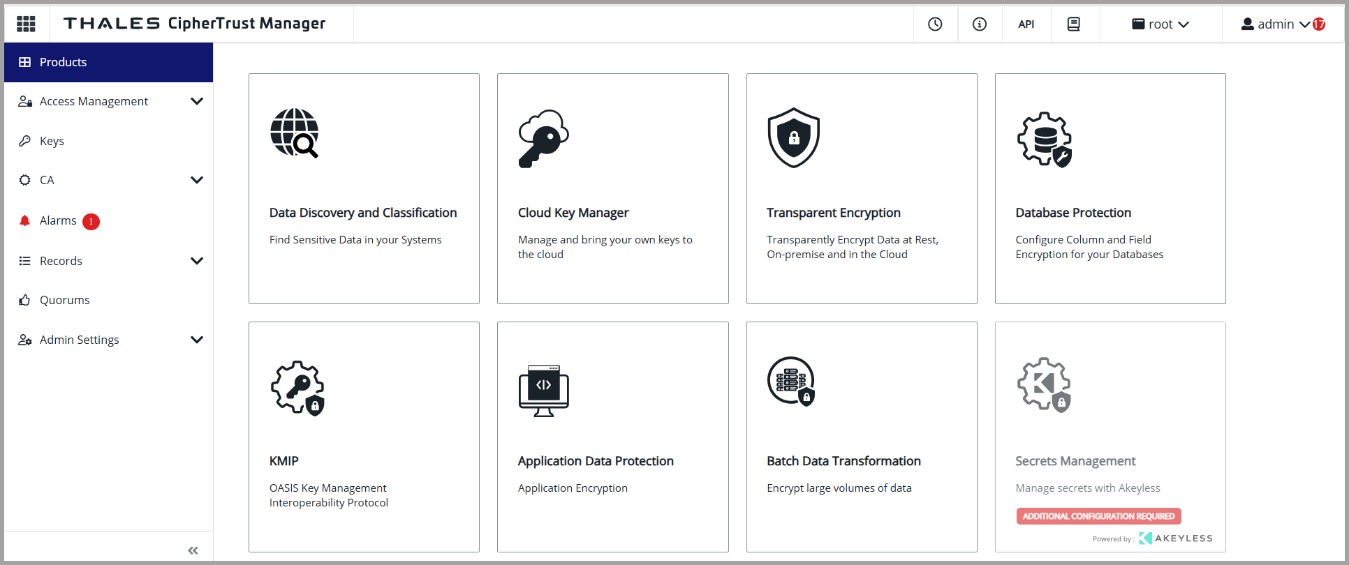Open Alarms in the sidebar
Viewport: 1349px width, 565px height.
pos(58,220)
